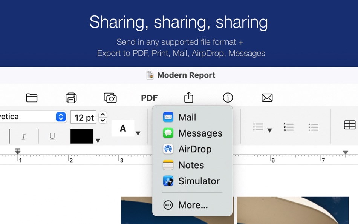Open dropdown arrow next to A button

coord(138,133)
